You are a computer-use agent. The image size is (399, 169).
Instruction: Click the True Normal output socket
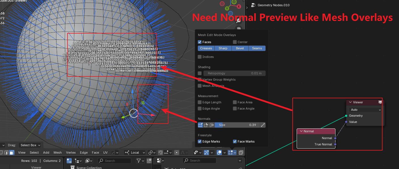tap(335, 144)
